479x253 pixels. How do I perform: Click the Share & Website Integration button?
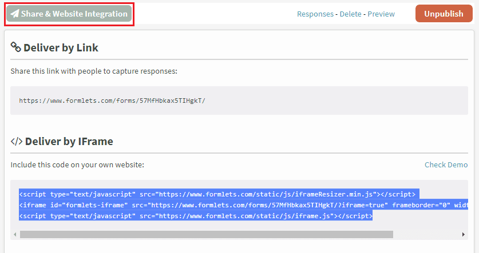[x=69, y=14]
